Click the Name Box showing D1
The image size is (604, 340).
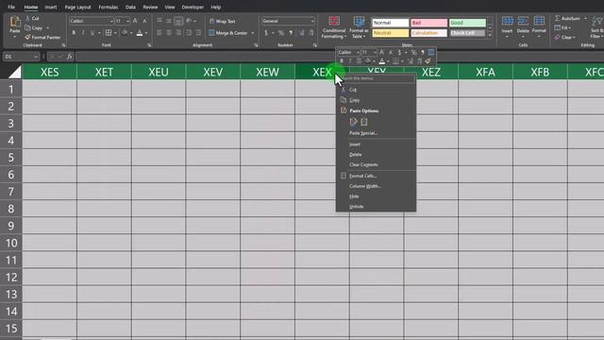pyautogui.click(x=21, y=57)
